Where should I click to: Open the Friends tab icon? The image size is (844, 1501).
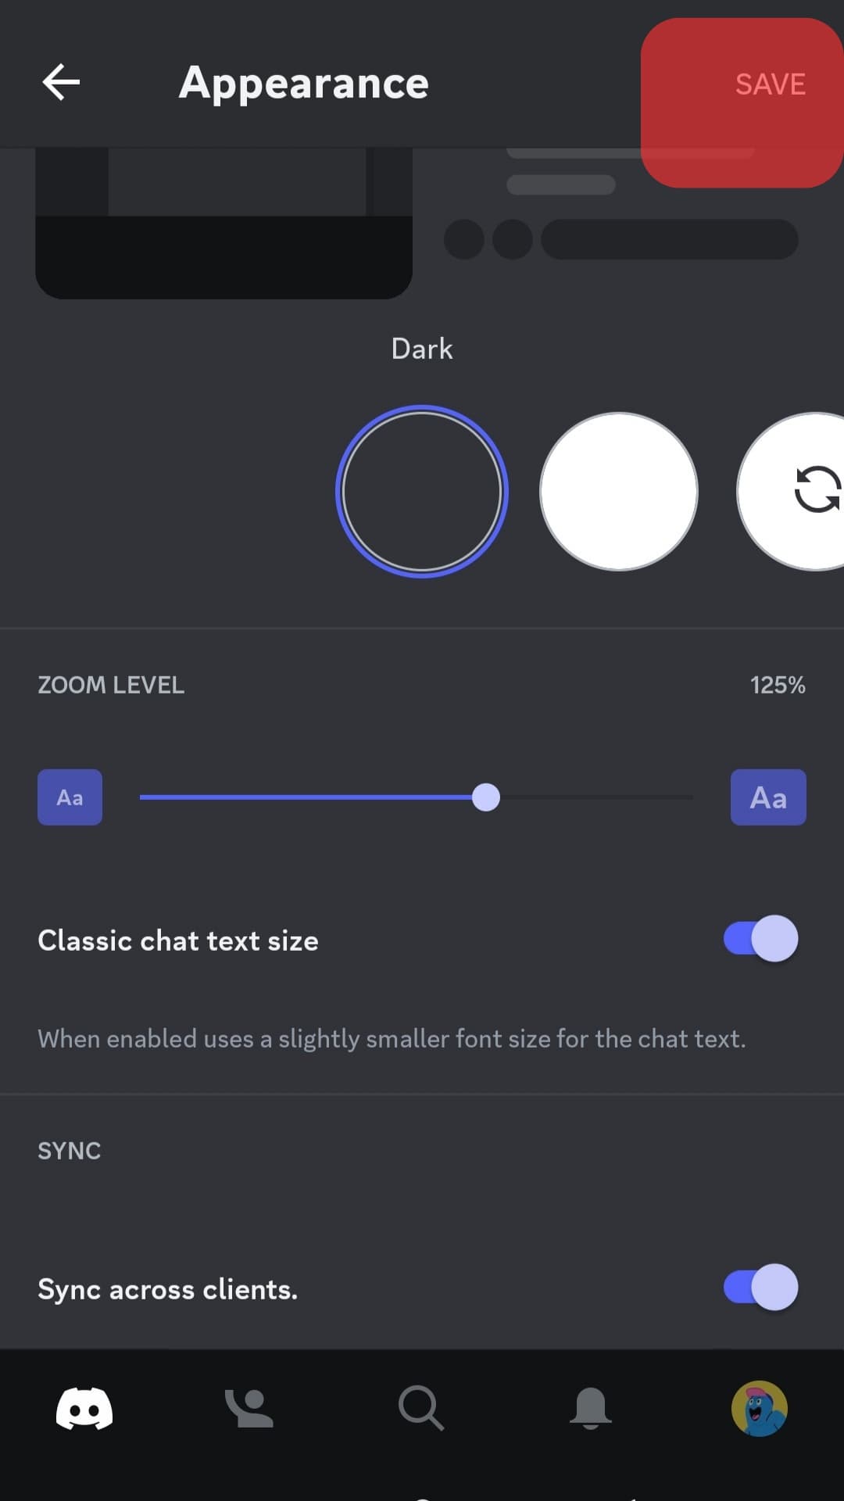249,1409
